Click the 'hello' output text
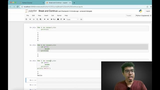Viewport: 160px width, 90px height. 40,75
